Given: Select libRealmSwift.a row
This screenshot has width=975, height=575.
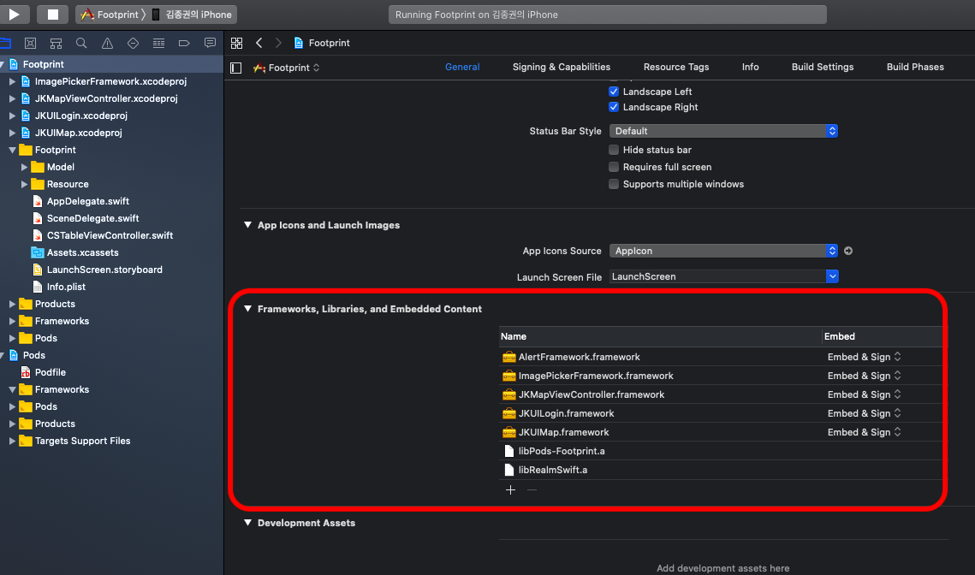Looking at the screenshot, I should (722, 469).
